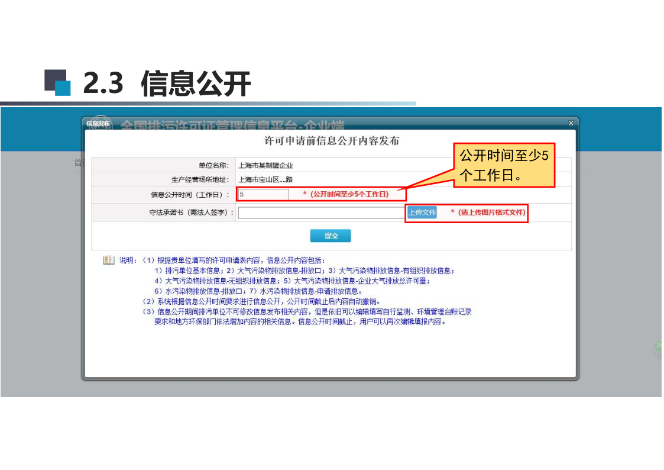This screenshot has height=470, width=664.
Task: Click the 单位名称 label
Action: [213, 165]
